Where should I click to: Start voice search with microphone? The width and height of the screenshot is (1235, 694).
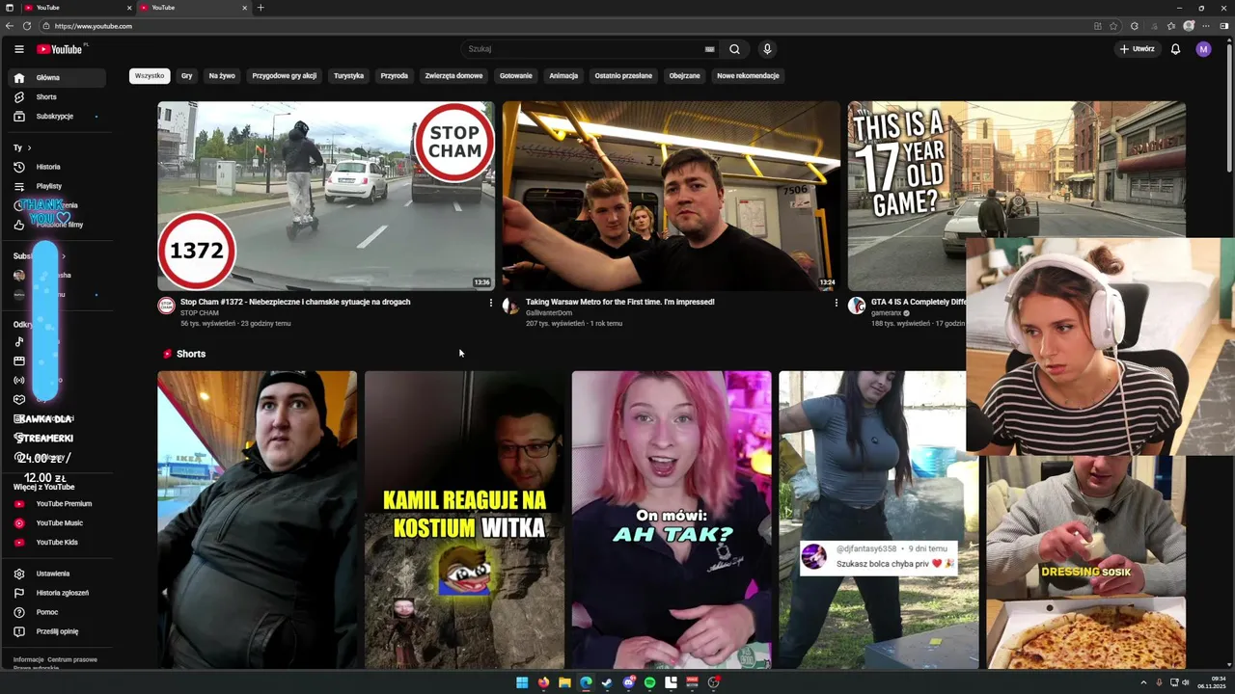(767, 49)
